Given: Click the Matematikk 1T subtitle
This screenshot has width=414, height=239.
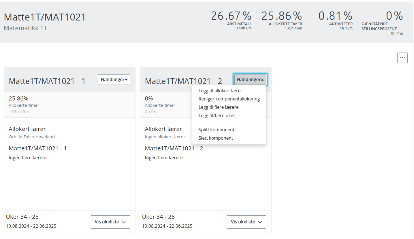Looking at the screenshot, I should tap(25, 28).
